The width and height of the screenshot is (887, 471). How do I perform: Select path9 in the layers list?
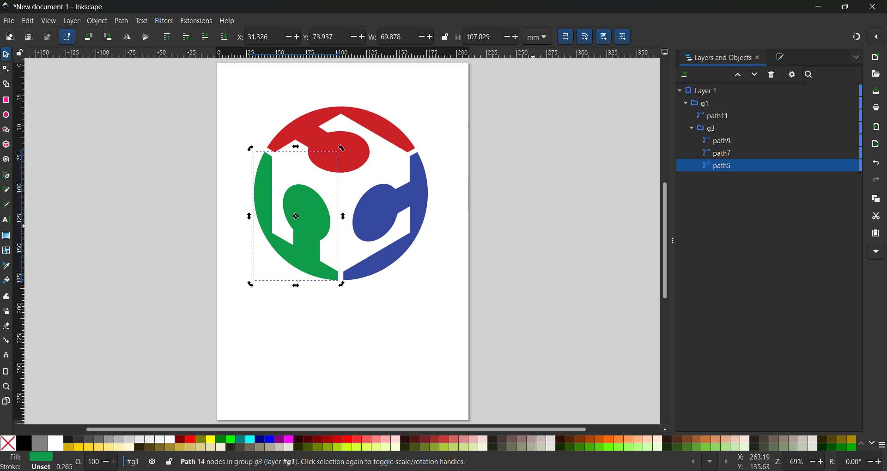pyautogui.click(x=769, y=140)
